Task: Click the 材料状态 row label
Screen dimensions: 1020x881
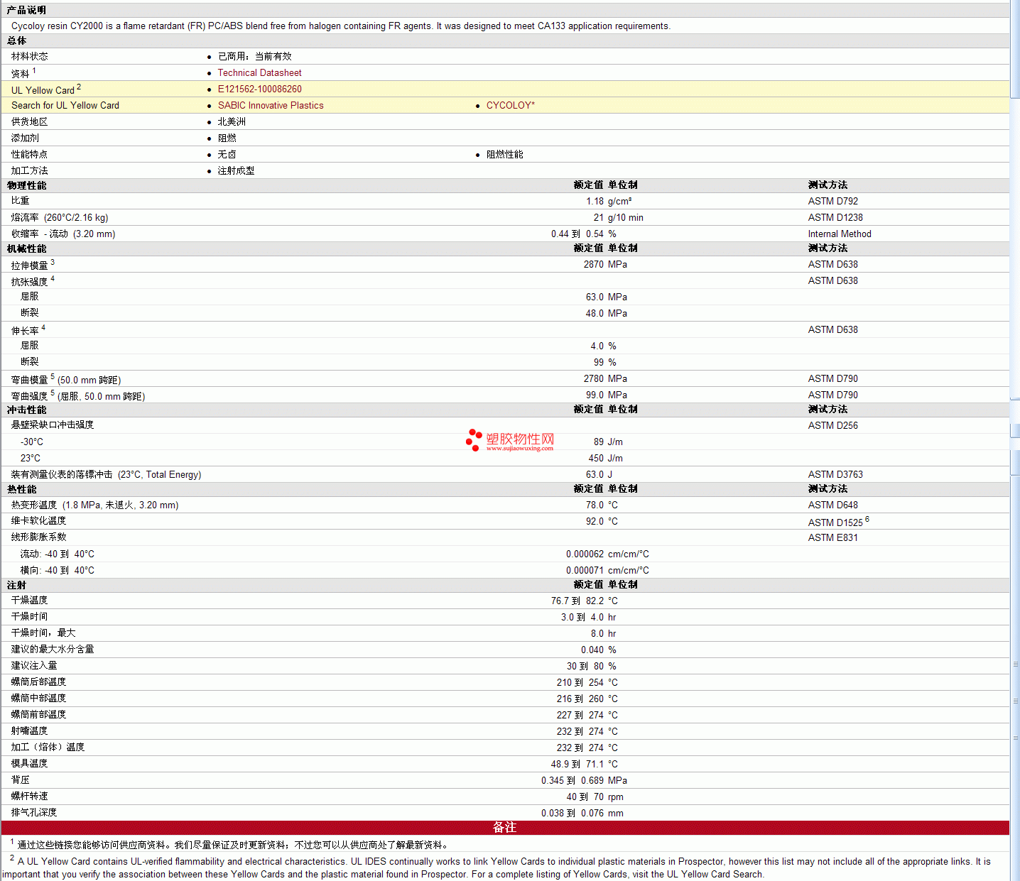Action: (x=29, y=56)
